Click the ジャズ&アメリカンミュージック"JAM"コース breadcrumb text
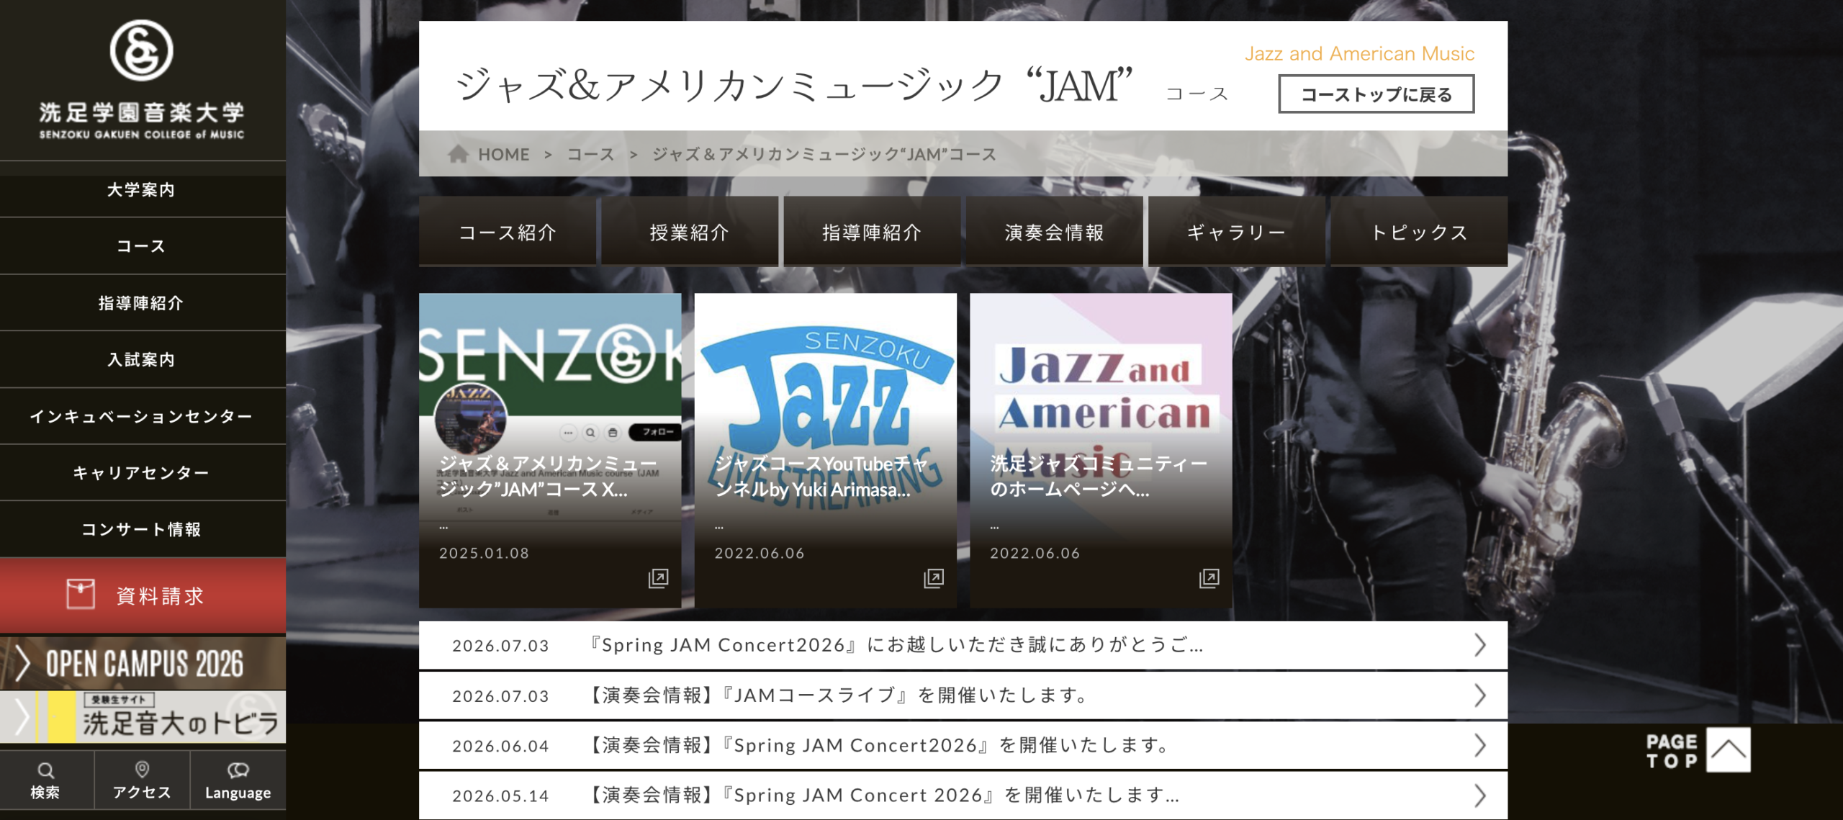Viewport: 1843px width, 820px height. 824,154
